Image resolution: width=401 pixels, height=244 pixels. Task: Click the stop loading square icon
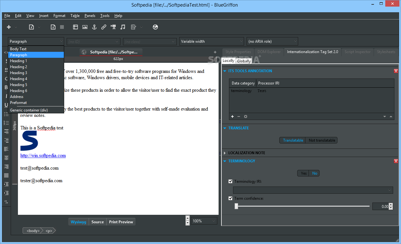coord(62,27)
